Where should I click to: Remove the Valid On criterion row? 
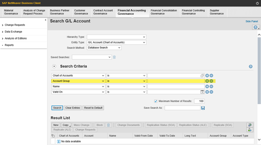[211, 92]
